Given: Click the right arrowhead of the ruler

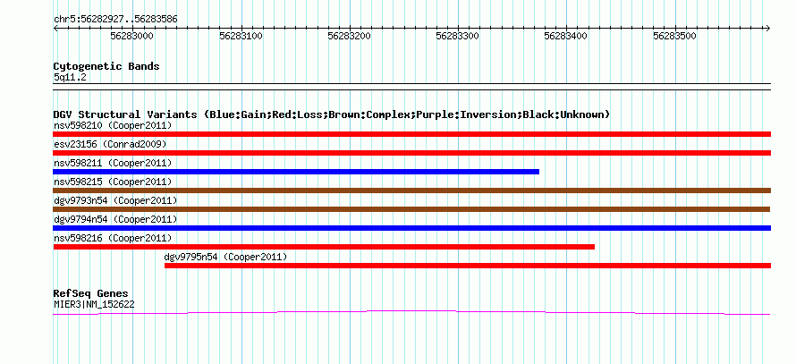Looking at the screenshot, I should 768,28.
